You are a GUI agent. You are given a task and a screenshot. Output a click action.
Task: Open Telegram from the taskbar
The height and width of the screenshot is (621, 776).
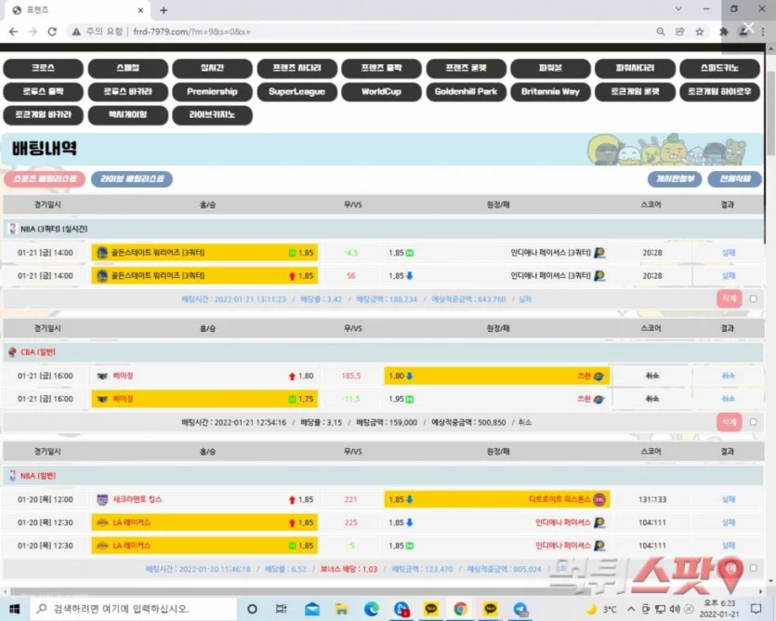pos(520,609)
